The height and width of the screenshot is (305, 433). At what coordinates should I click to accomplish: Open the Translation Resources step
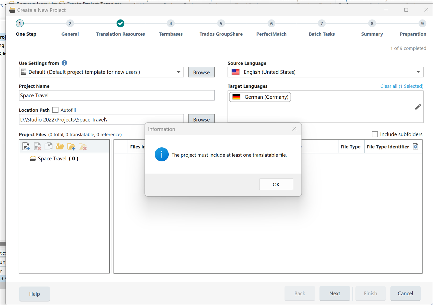coord(120,28)
